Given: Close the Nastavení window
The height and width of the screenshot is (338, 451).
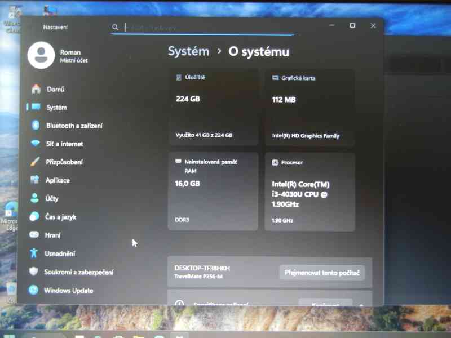Looking at the screenshot, I should click(x=373, y=26).
